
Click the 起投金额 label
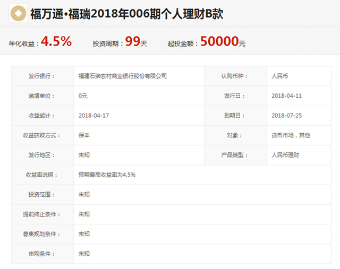(x=183, y=44)
